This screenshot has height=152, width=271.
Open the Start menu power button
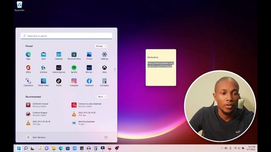pyautogui.click(x=106, y=137)
